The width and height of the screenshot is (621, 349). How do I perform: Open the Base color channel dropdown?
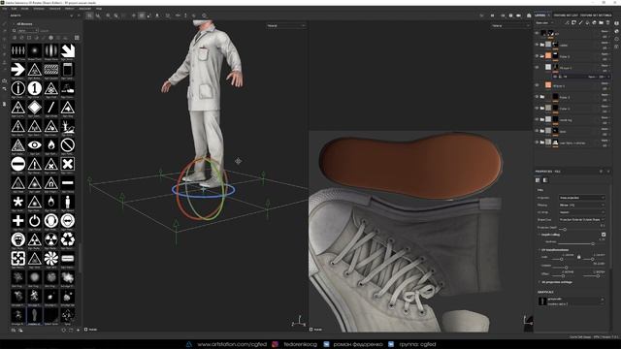pos(545,23)
